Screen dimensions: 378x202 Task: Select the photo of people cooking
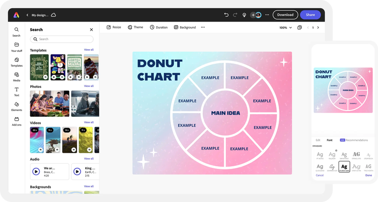pos(50,104)
